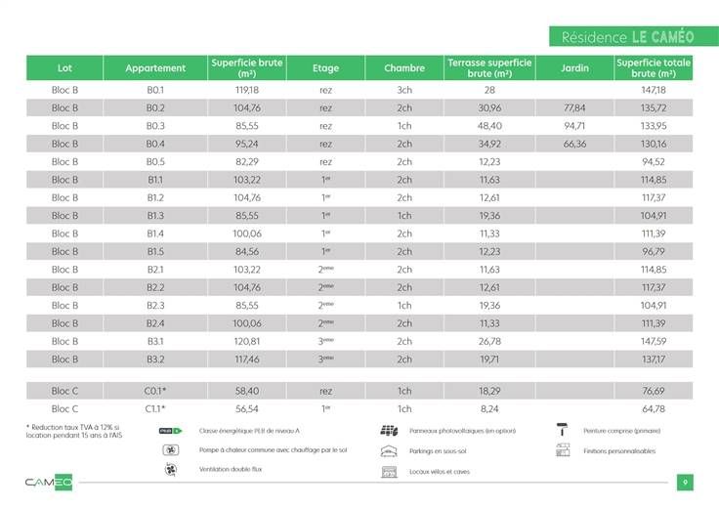Image resolution: width=719 pixels, height=508 pixels.
Task: Click the photovoltaic solar panels icon
Action: point(389,431)
